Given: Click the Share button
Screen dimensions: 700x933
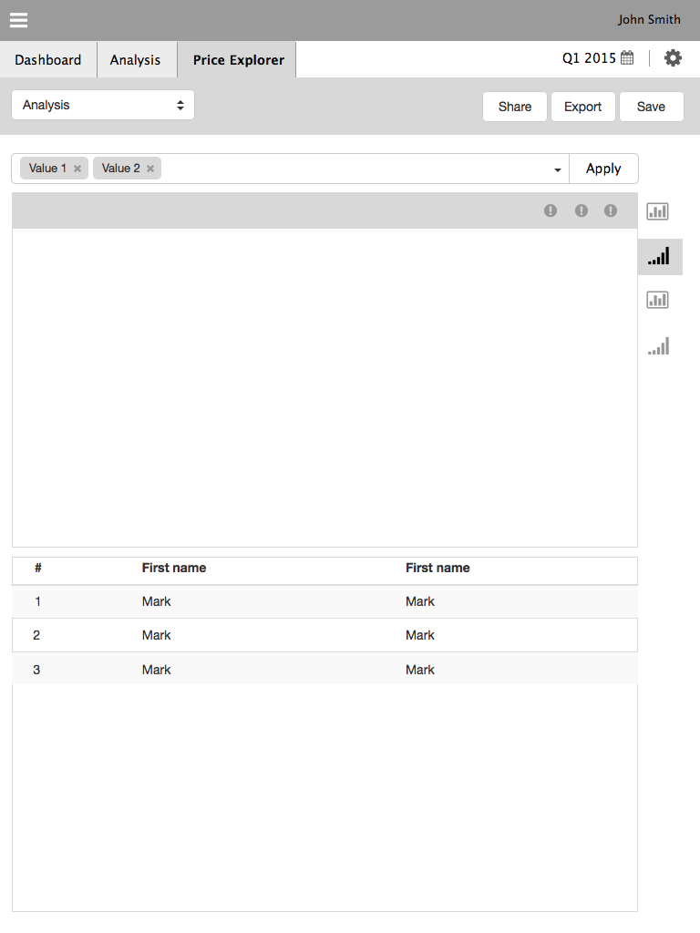Looking at the screenshot, I should click(x=514, y=107).
